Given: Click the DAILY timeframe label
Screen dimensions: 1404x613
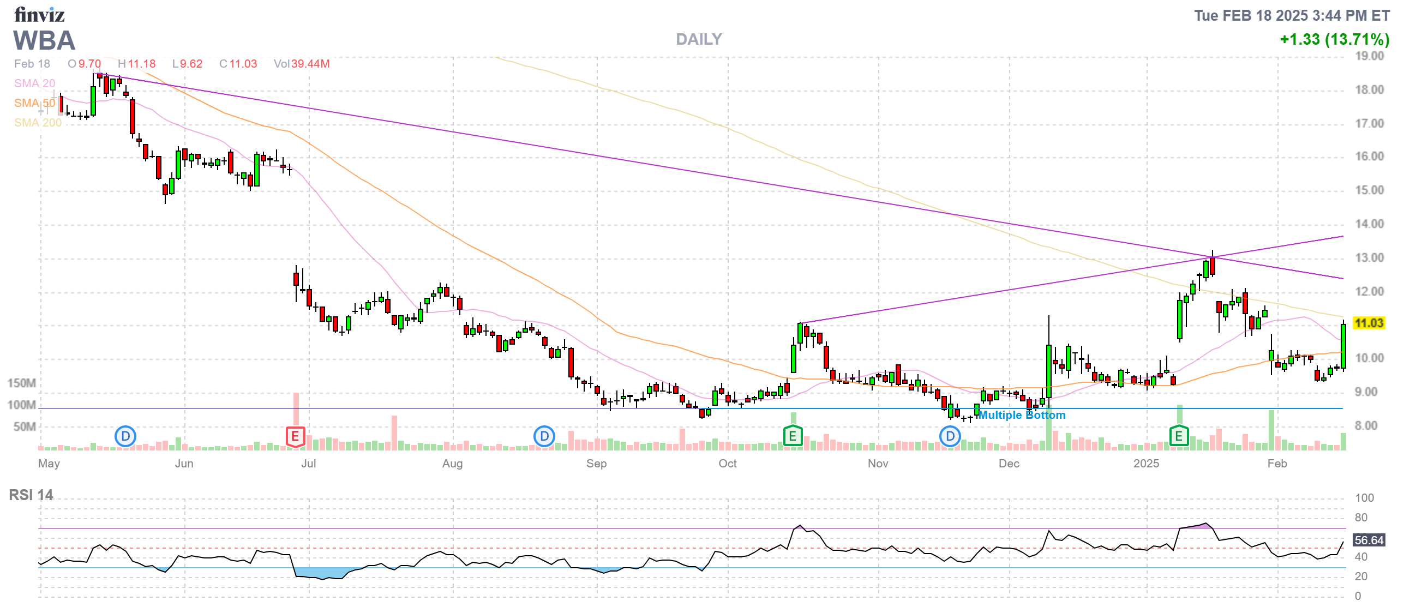Looking at the screenshot, I should [x=699, y=39].
